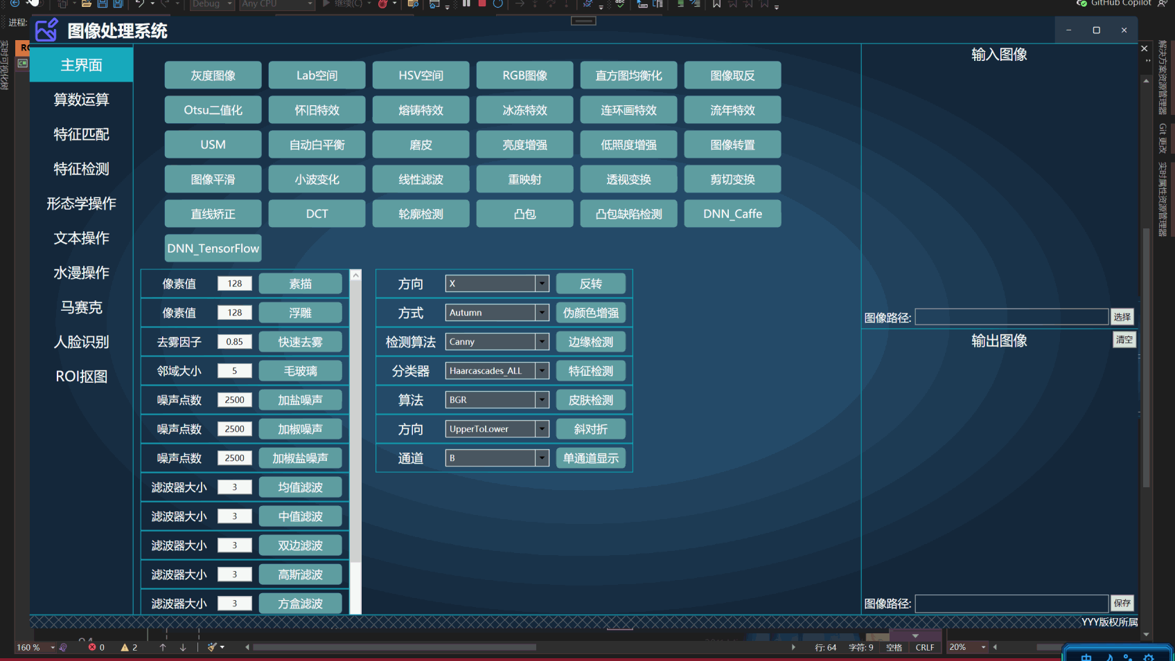
Task: Click the Undo icon in the toolbar
Action: 139,5
